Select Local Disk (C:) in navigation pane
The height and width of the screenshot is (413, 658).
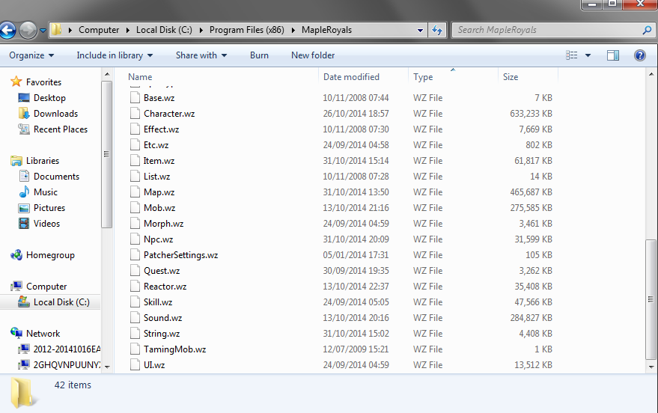point(61,302)
